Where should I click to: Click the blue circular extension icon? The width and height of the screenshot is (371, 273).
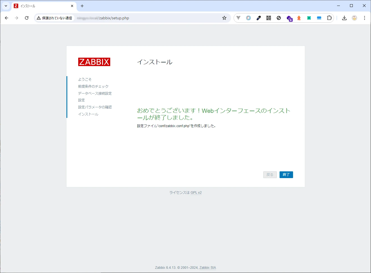pos(248,18)
